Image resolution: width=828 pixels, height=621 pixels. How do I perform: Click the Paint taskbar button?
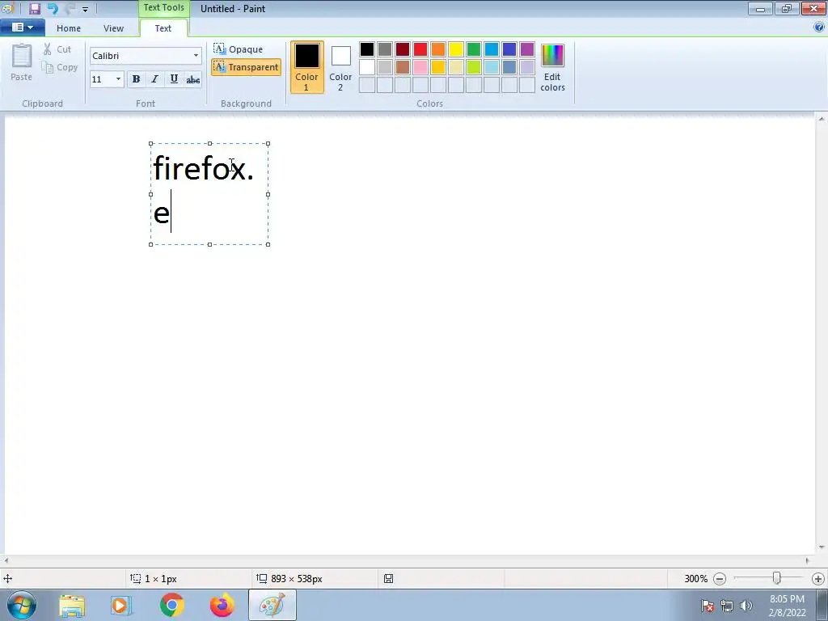point(272,606)
